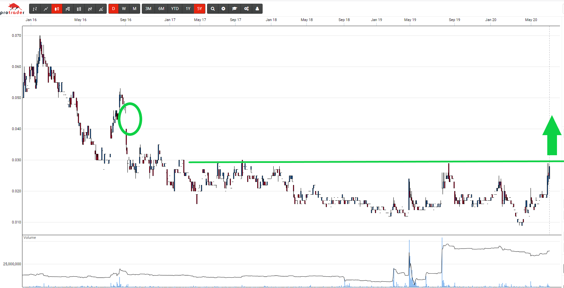Click the Jan 19 date axis label

[376, 20]
